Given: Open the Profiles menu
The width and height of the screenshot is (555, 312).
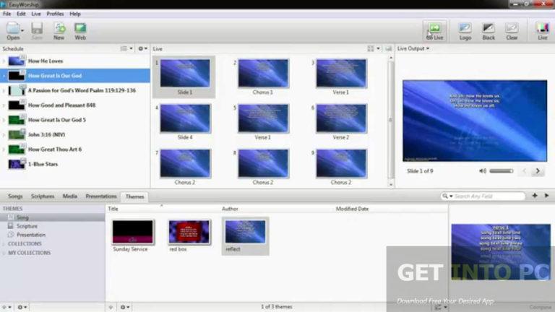Looking at the screenshot, I should pyautogui.click(x=55, y=14).
